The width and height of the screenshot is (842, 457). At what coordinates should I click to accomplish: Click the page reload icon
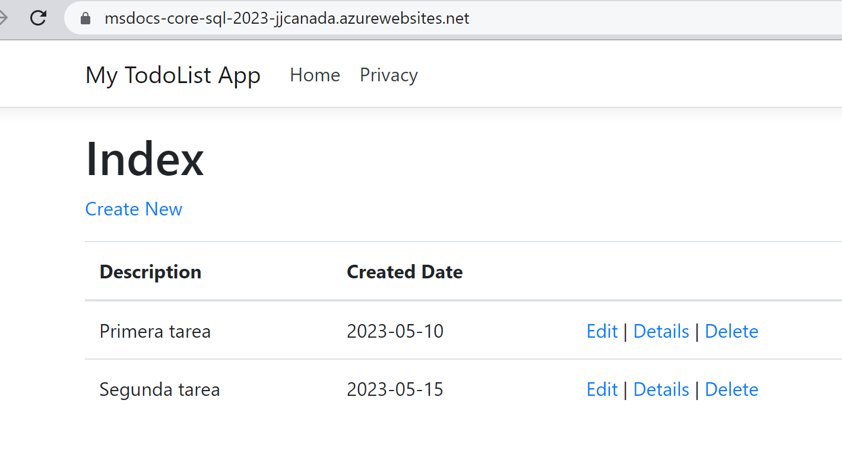point(38,18)
